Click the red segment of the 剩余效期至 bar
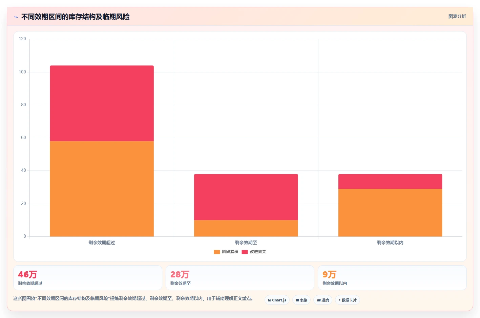The image size is (480, 318). 246,197
